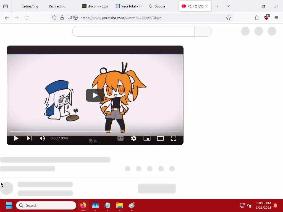
Task: Open File Explorer from the taskbar
Action: point(119,205)
